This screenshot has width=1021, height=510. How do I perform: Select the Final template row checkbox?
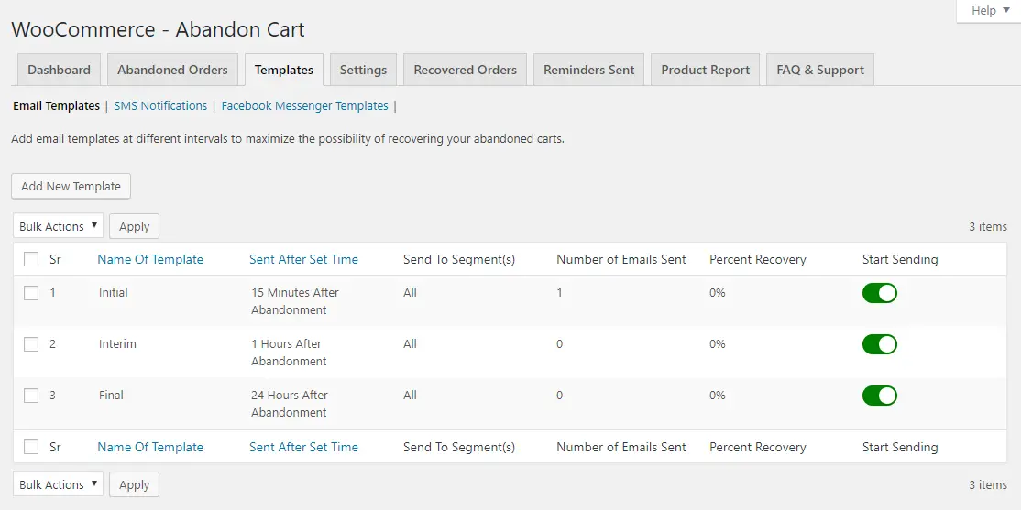[31, 396]
